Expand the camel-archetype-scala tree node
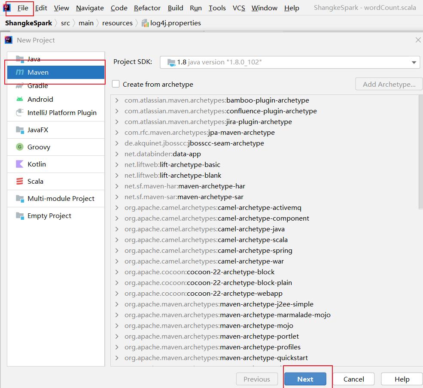The height and width of the screenshot is (388, 423). 117,240
